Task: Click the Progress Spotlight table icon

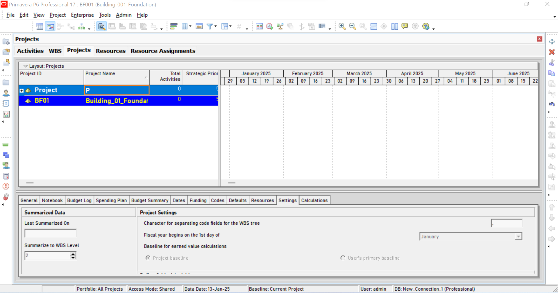Action: (x=259, y=26)
